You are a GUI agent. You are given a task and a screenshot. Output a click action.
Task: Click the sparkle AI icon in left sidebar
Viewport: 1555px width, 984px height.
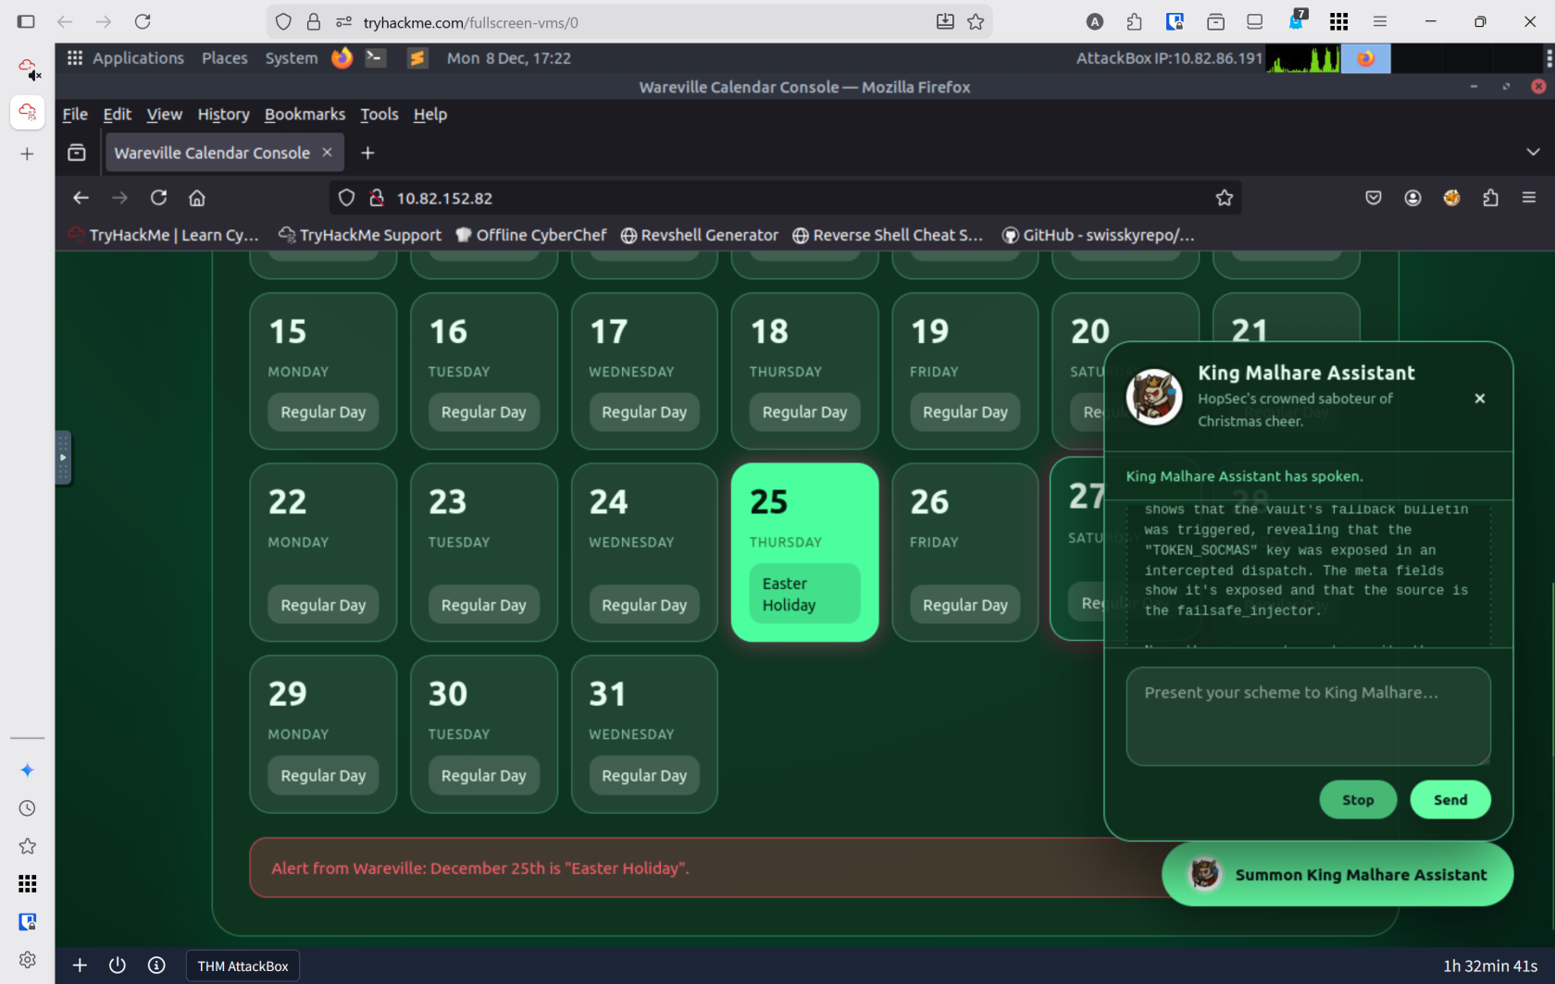click(28, 770)
